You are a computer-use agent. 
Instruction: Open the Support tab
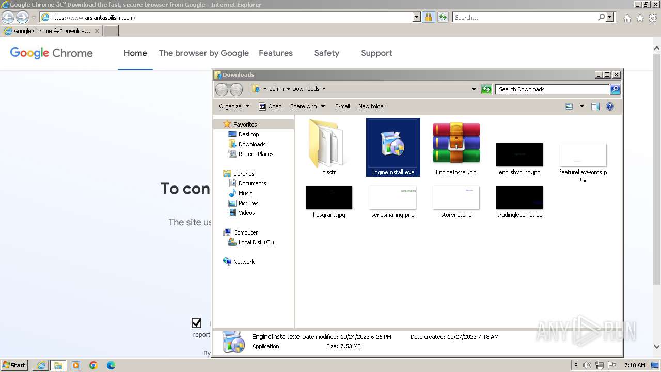[376, 53]
